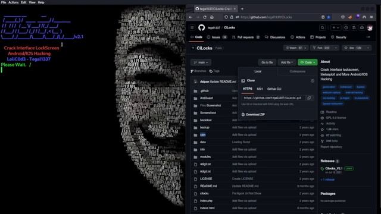381x214 pixels.
Task: Expand the Star lists dropdown arrow
Action: coord(368,48)
